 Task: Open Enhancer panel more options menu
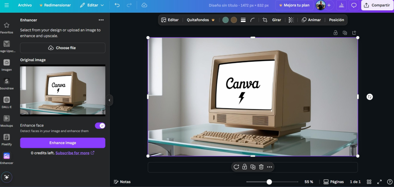tap(101, 20)
